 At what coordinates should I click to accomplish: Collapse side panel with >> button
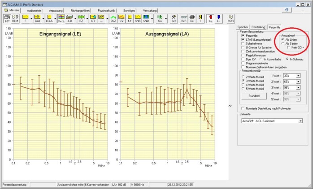click(230, 106)
